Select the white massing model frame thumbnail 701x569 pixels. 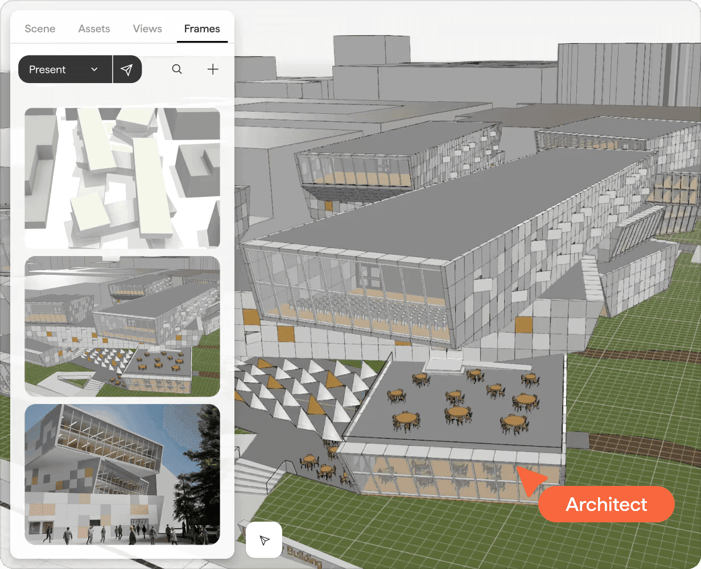click(x=122, y=178)
